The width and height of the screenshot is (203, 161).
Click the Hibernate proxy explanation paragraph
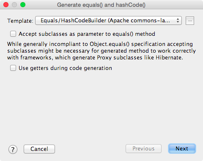(101, 51)
